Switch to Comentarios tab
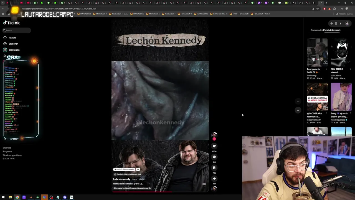The height and width of the screenshot is (200, 355). [317, 30]
